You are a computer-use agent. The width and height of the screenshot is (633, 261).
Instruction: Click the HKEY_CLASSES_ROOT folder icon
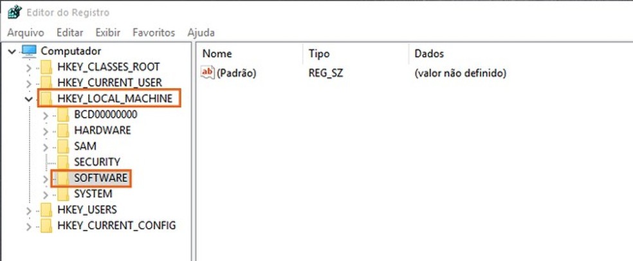pos(46,67)
